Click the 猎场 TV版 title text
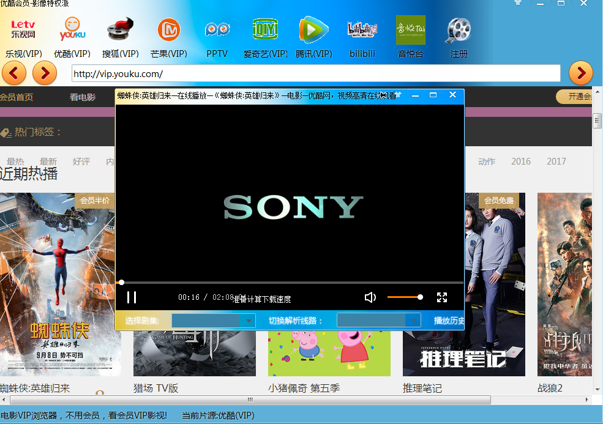This screenshot has height=424, width=603. [155, 389]
